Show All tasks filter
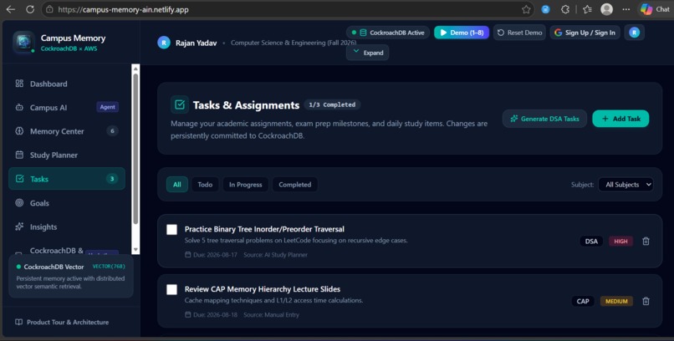The height and width of the screenshot is (341, 674). [177, 185]
